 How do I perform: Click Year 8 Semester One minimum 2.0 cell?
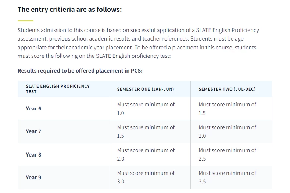coord(150,154)
